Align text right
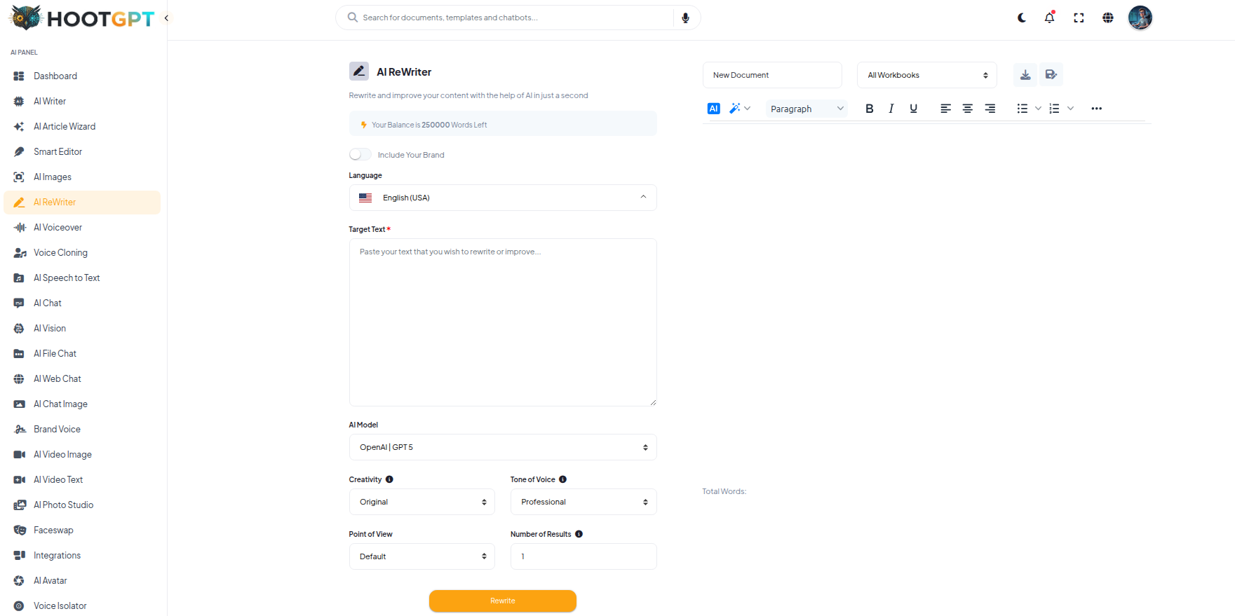1235x616 pixels. tap(990, 109)
